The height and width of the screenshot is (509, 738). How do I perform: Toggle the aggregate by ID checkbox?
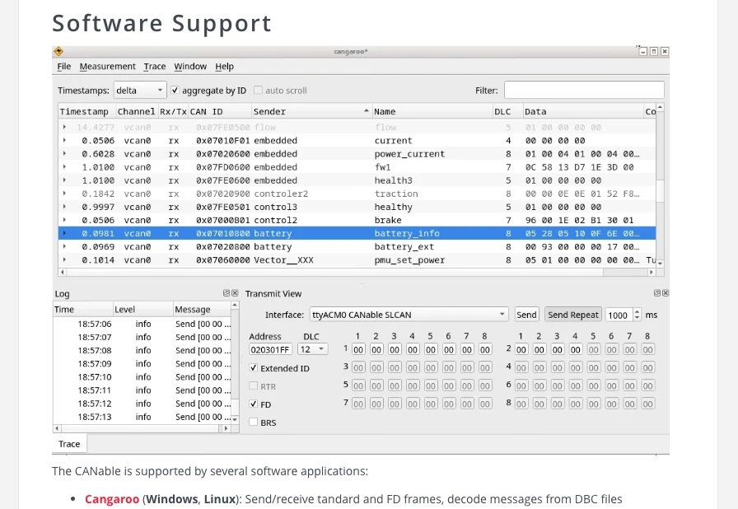(x=175, y=90)
